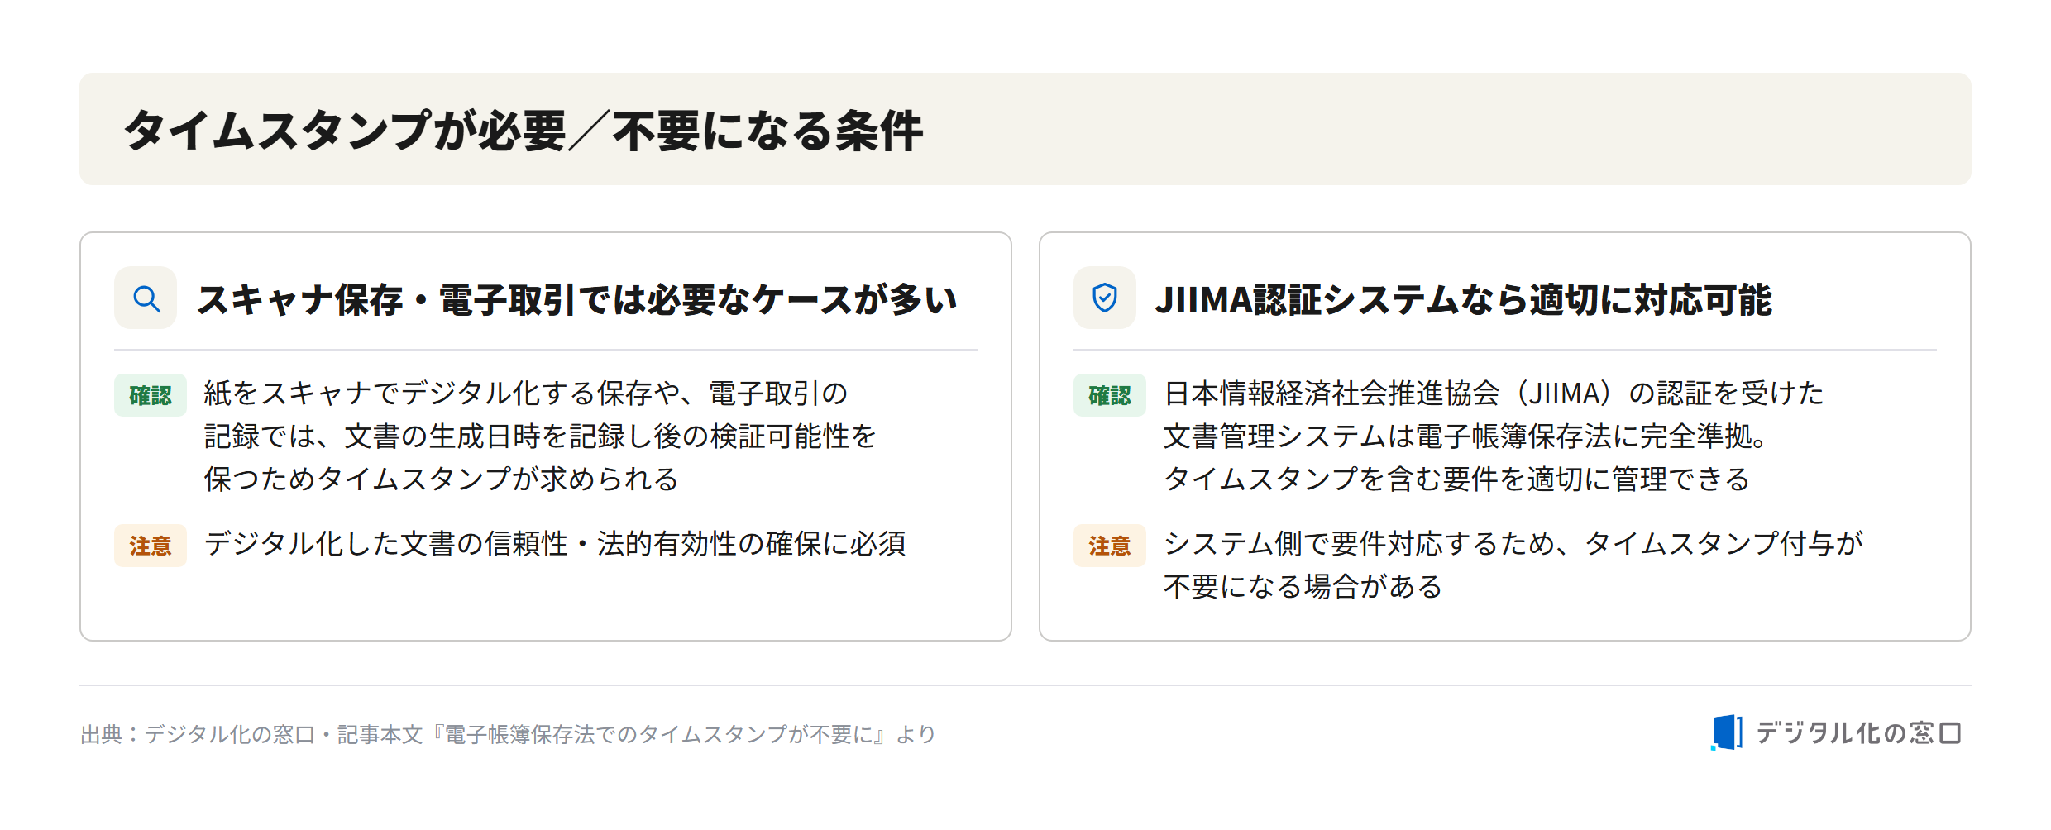Click heading JIIMA認証システムなら適切に対応可能
The image size is (2051, 830).
pyautogui.click(x=1463, y=299)
